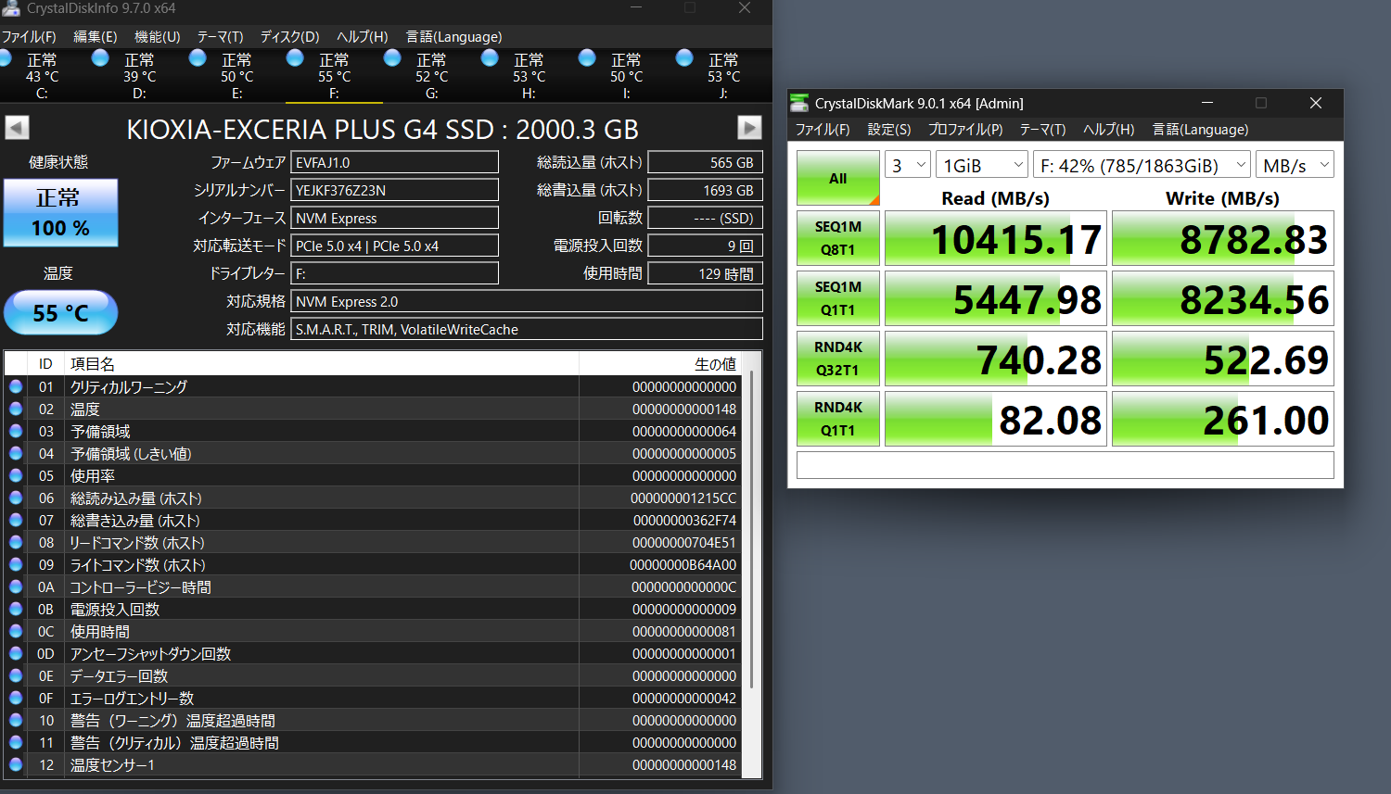Click health status 正常 100 % button
1391x794 pixels.
[x=61, y=213]
